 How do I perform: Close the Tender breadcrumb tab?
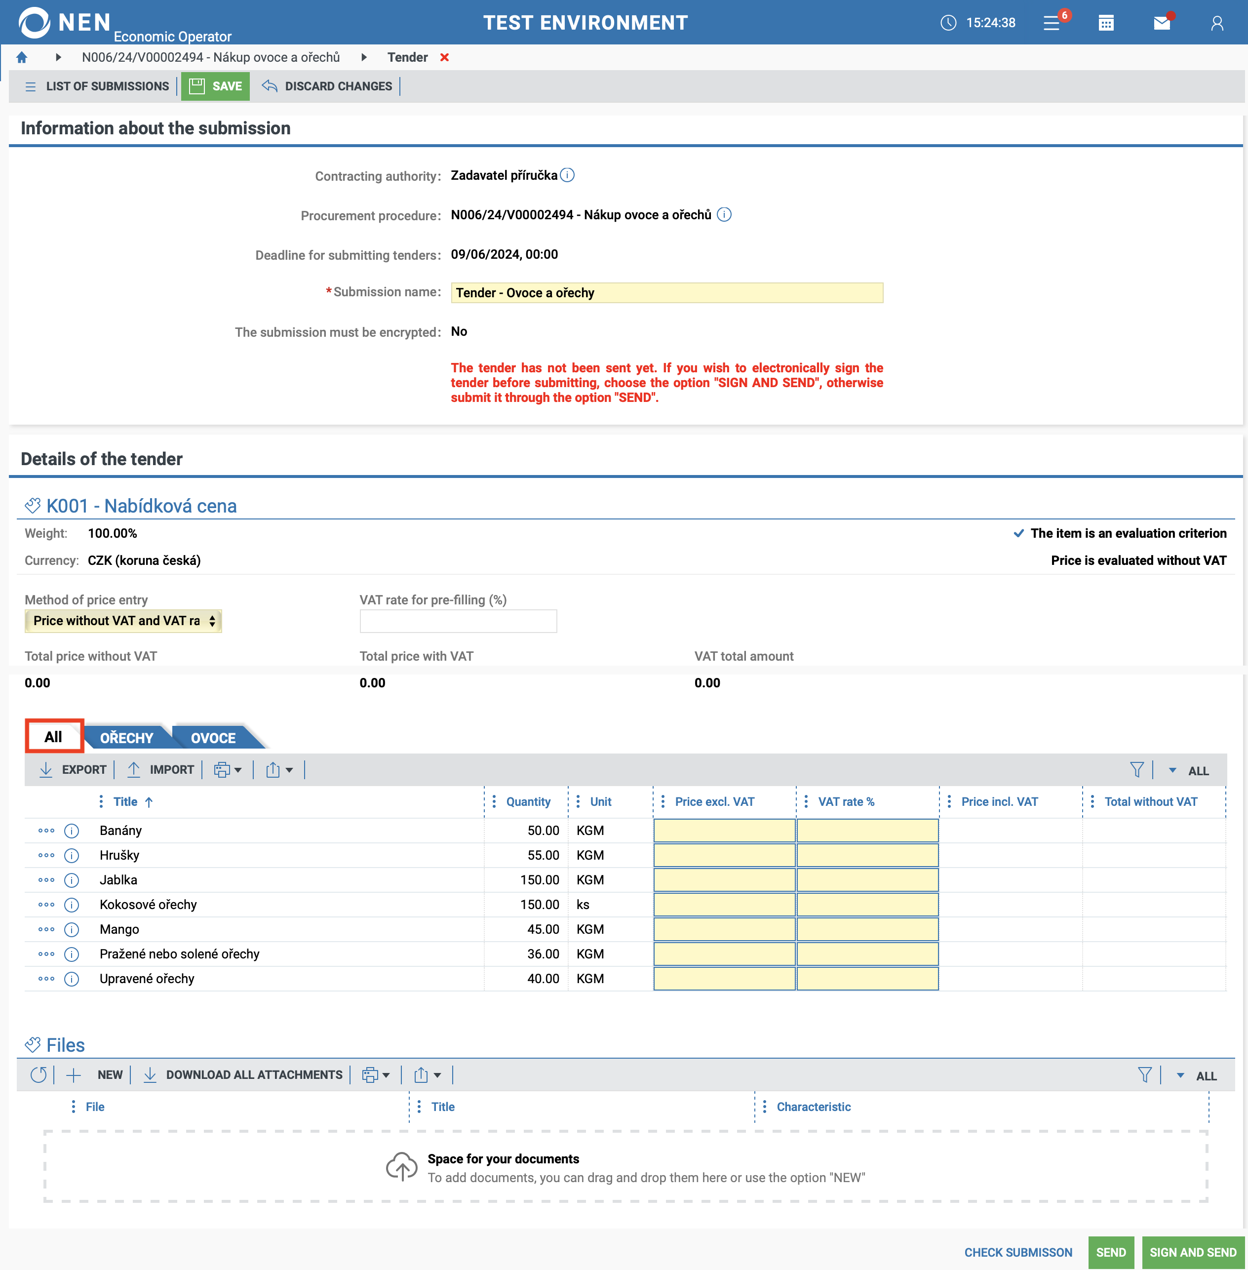tap(444, 58)
